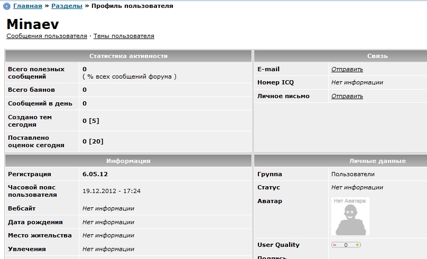Click the Minaev username heading
Viewport: 427px width, 259px height.
point(33,24)
